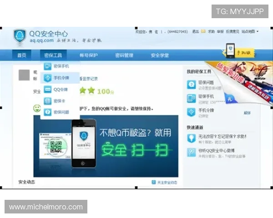
Task: Click the 求助 link in the header
Action: [x=211, y=31]
